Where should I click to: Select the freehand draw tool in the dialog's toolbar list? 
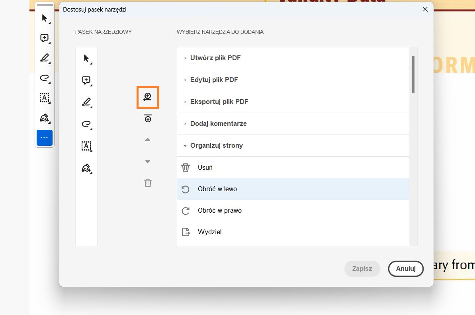(x=86, y=124)
